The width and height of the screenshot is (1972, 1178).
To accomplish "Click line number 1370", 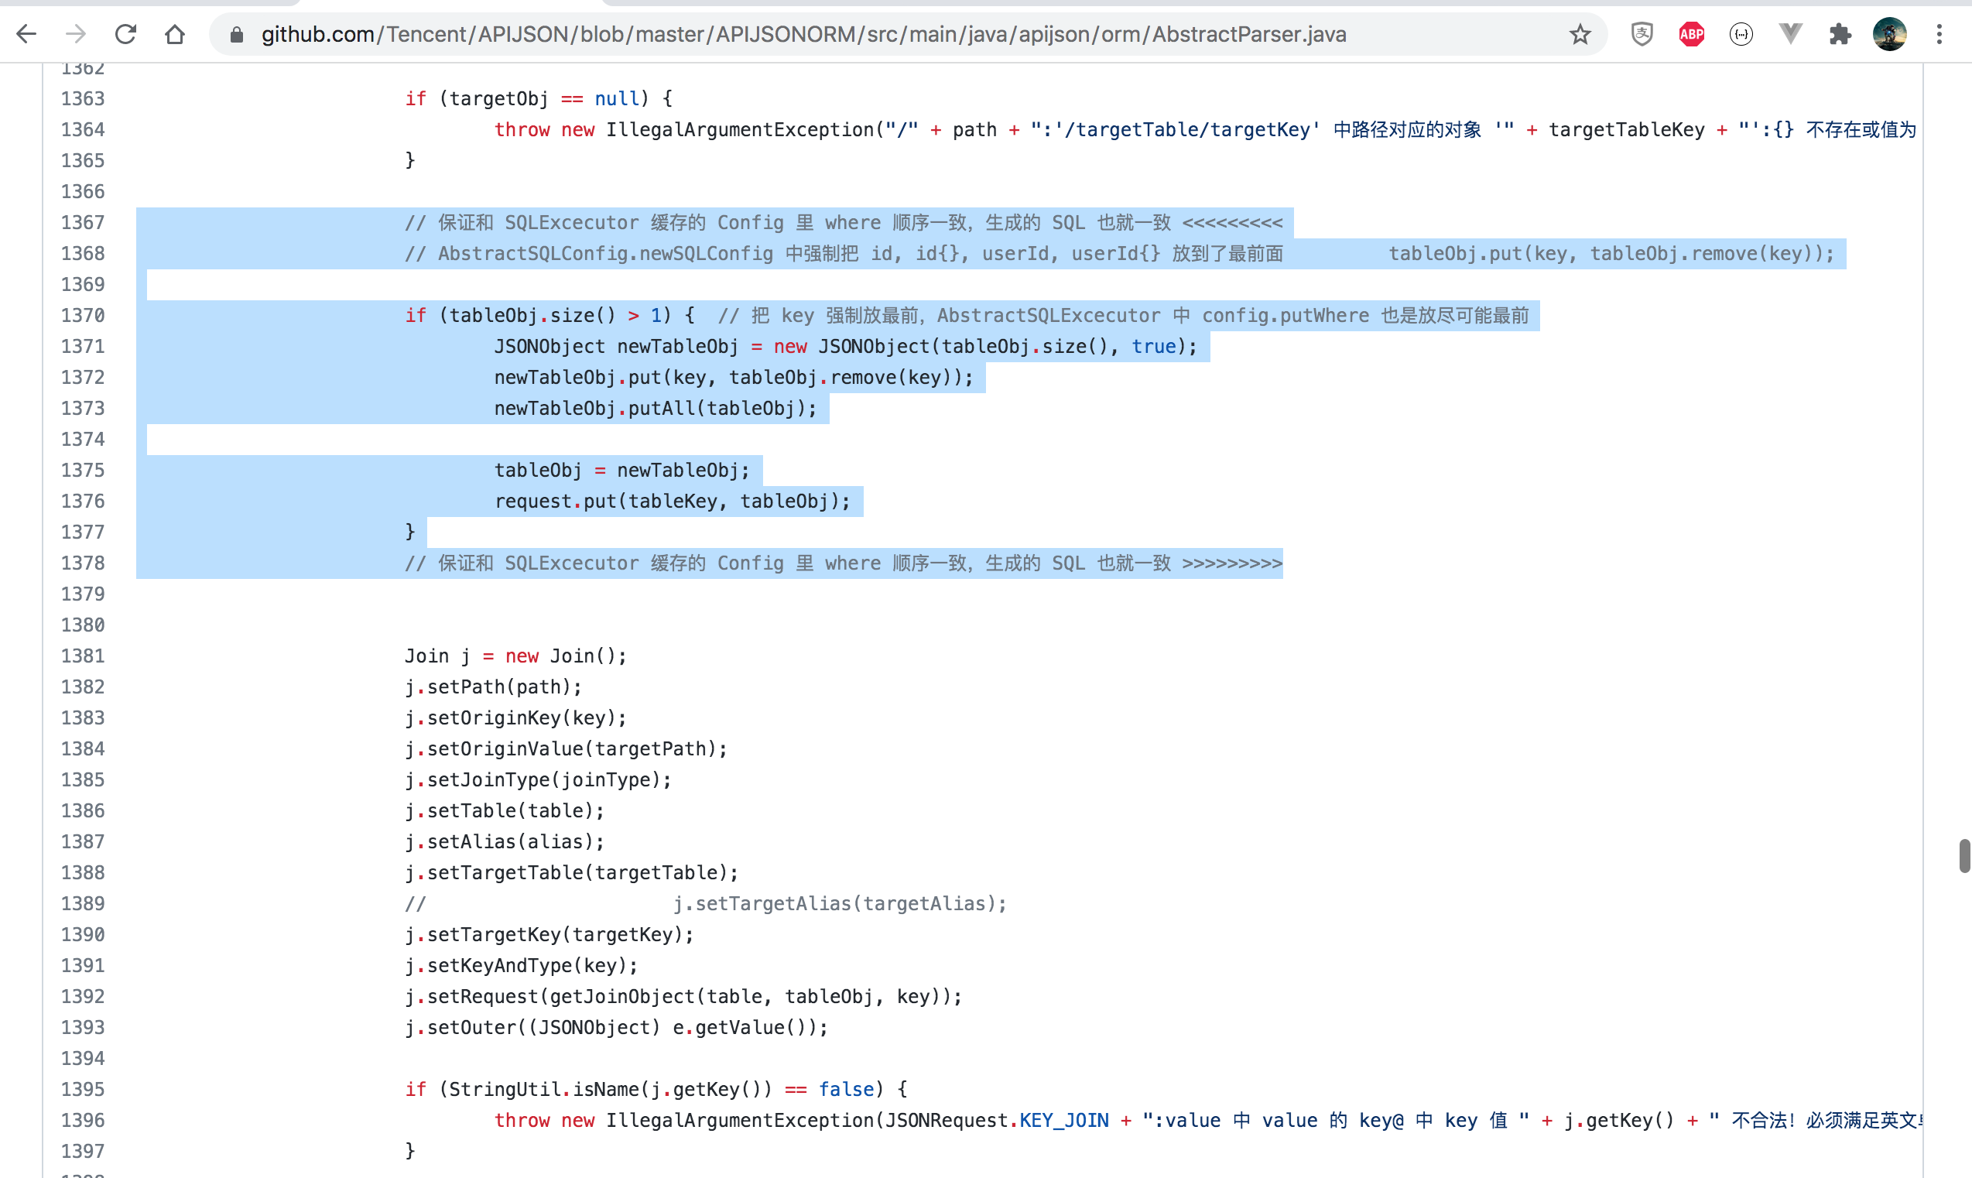I will [83, 315].
